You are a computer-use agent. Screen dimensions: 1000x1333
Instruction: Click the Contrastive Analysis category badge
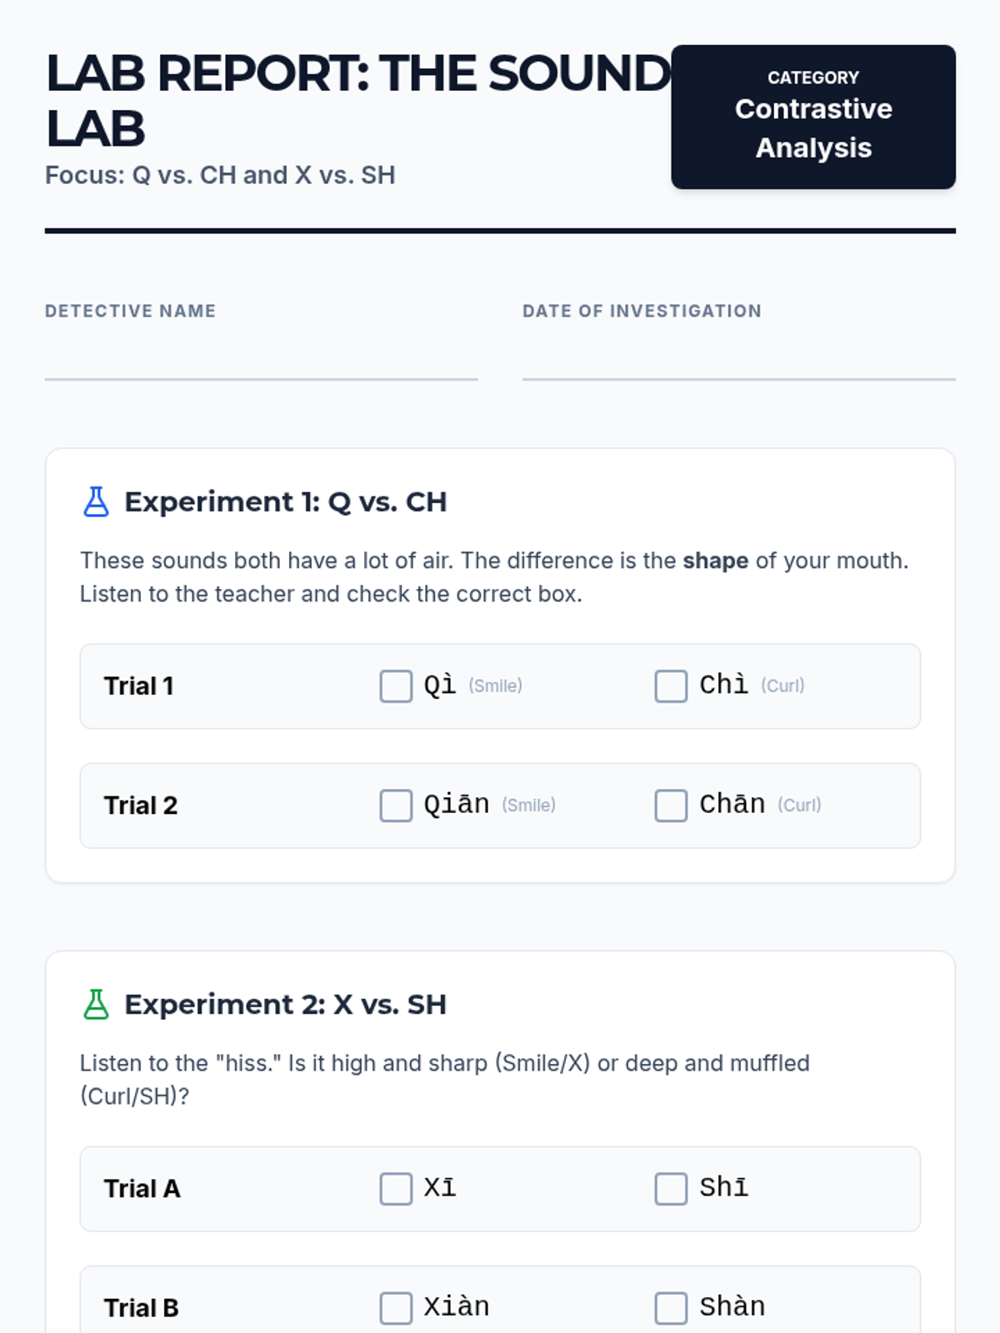pos(812,117)
